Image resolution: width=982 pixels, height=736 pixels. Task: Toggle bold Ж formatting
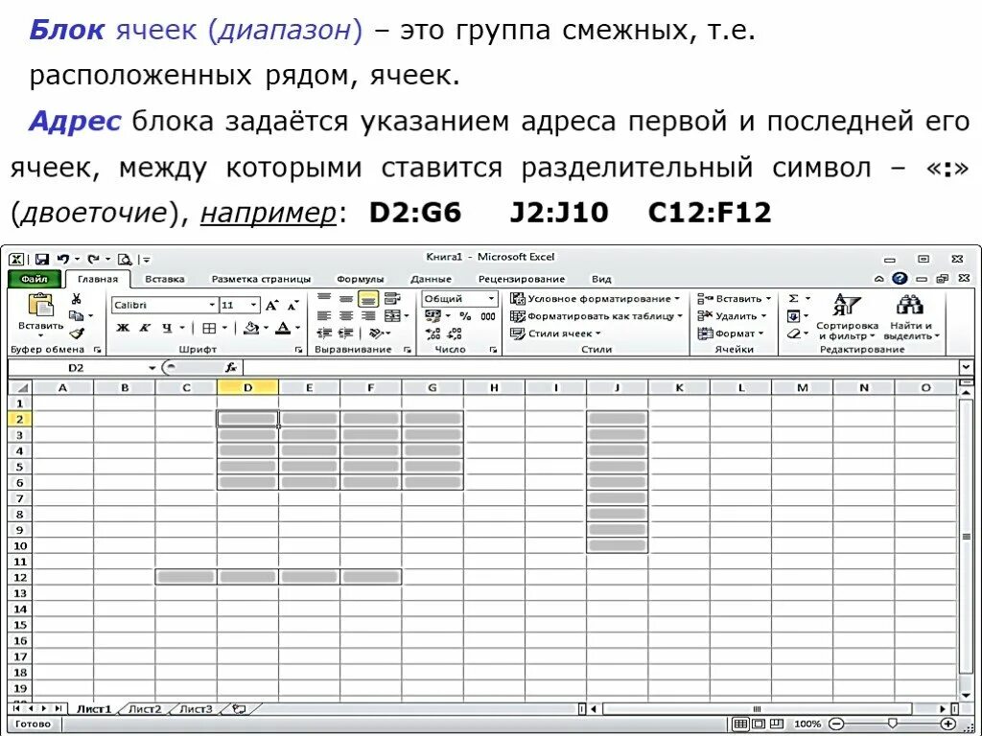coord(123,328)
